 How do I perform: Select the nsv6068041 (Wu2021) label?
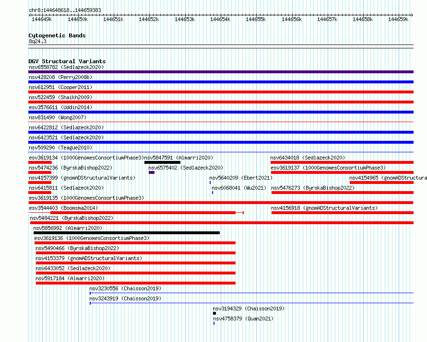tap(239, 188)
